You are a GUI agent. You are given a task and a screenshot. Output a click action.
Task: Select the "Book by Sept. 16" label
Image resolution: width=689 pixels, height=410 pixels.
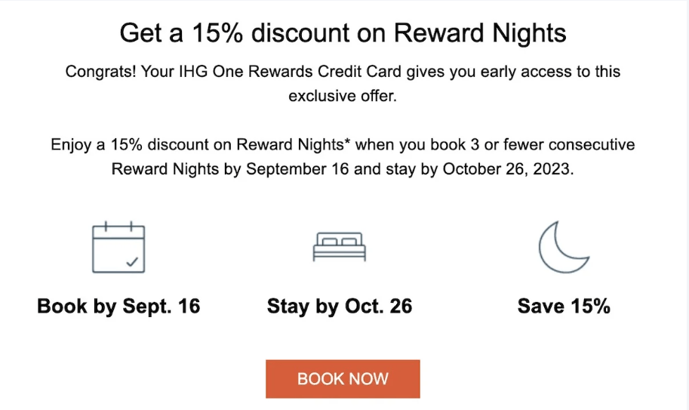point(118,306)
